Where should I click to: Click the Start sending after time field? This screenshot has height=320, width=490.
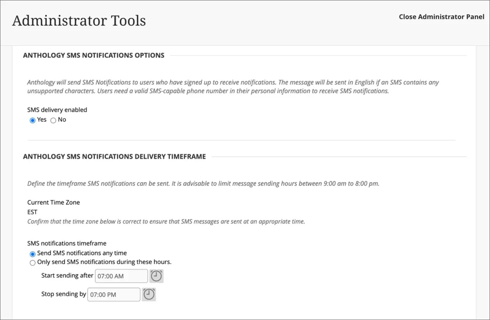click(121, 276)
